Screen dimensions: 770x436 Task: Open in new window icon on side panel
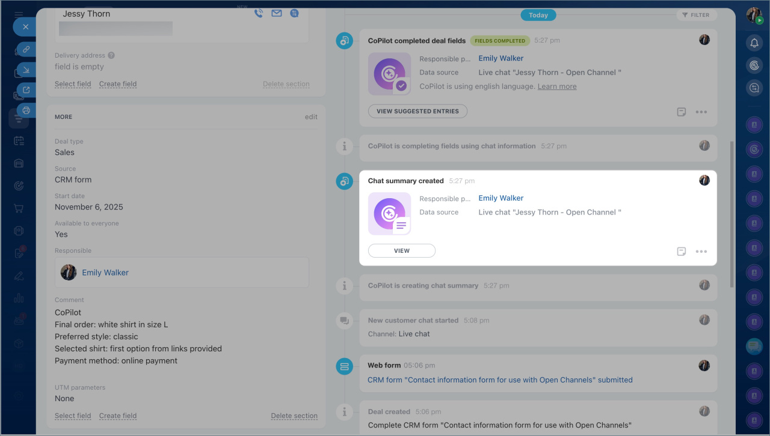coord(26,90)
